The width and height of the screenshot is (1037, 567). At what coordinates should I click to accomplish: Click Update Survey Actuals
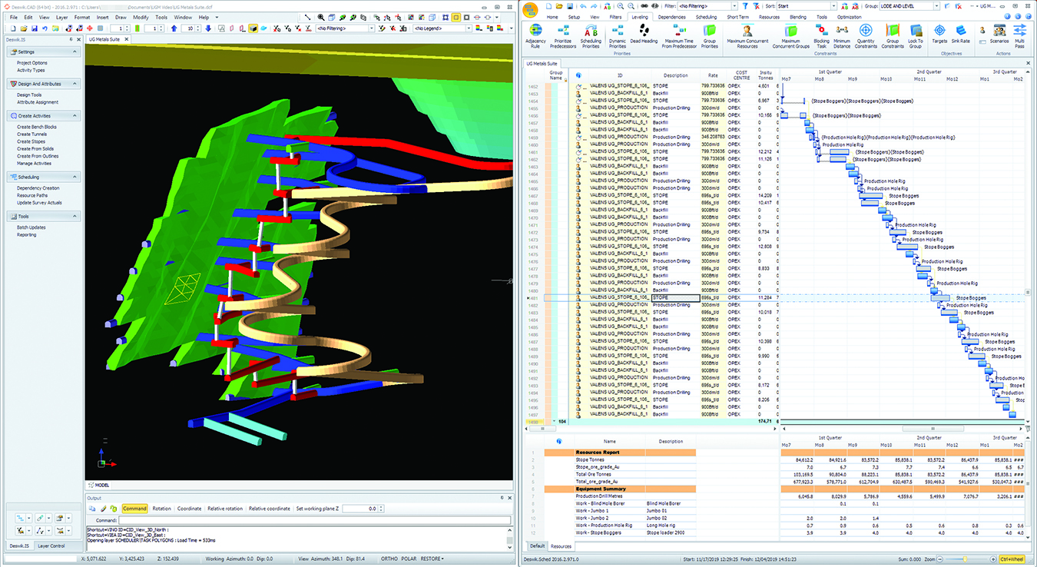pos(39,203)
